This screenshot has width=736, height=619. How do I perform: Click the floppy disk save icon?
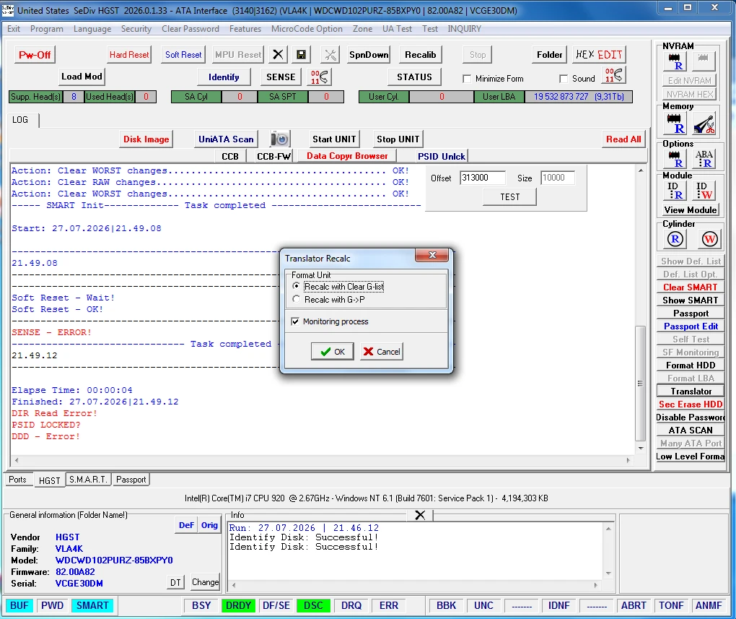301,54
